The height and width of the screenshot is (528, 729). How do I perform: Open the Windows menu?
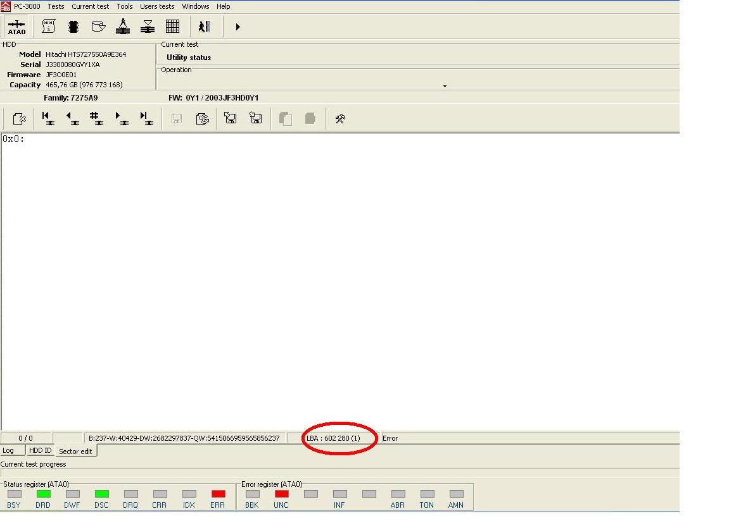(195, 6)
